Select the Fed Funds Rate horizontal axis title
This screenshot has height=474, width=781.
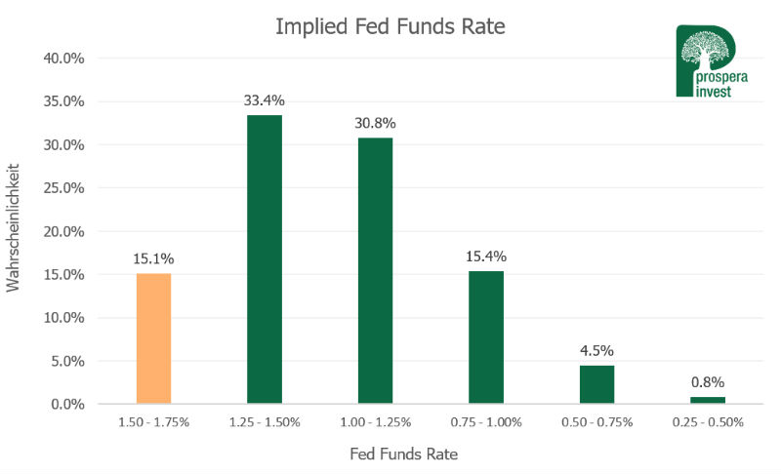pos(402,454)
